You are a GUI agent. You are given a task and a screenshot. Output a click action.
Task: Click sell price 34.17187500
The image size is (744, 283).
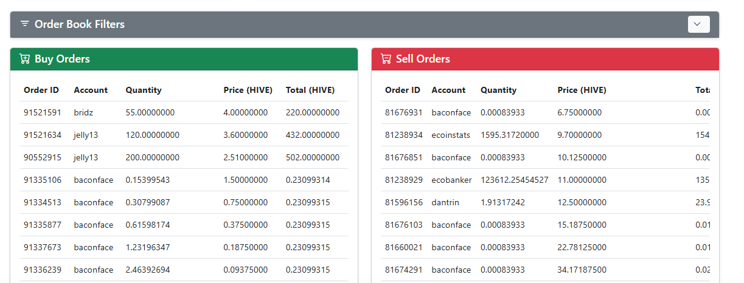tap(582, 270)
